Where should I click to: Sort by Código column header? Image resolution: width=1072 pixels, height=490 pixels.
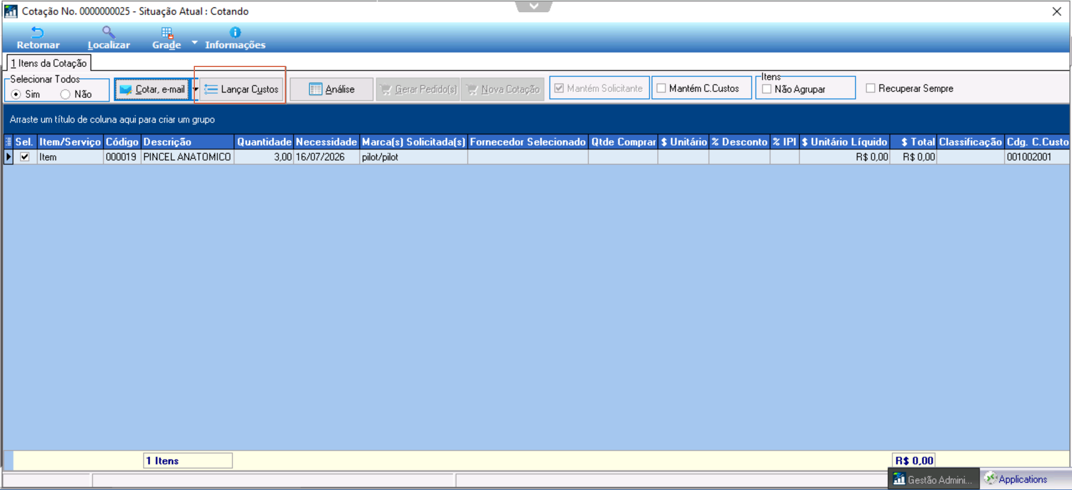(x=122, y=142)
